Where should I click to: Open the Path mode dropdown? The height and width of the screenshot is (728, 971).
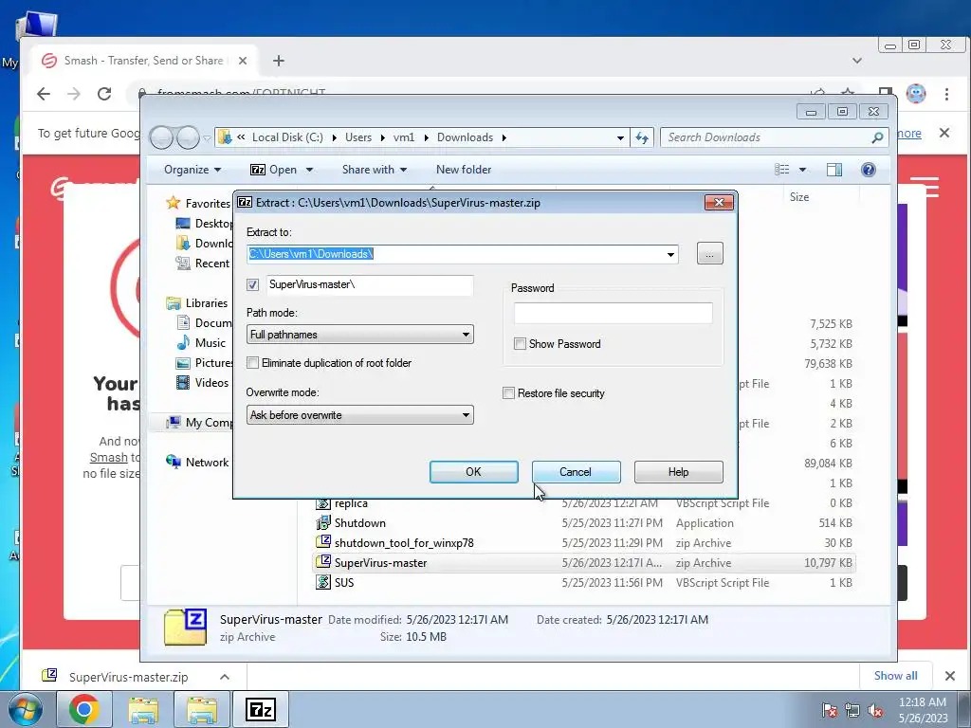coord(359,335)
